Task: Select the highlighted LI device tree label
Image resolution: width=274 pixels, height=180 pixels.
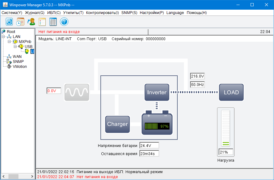Action: [x=32, y=51]
